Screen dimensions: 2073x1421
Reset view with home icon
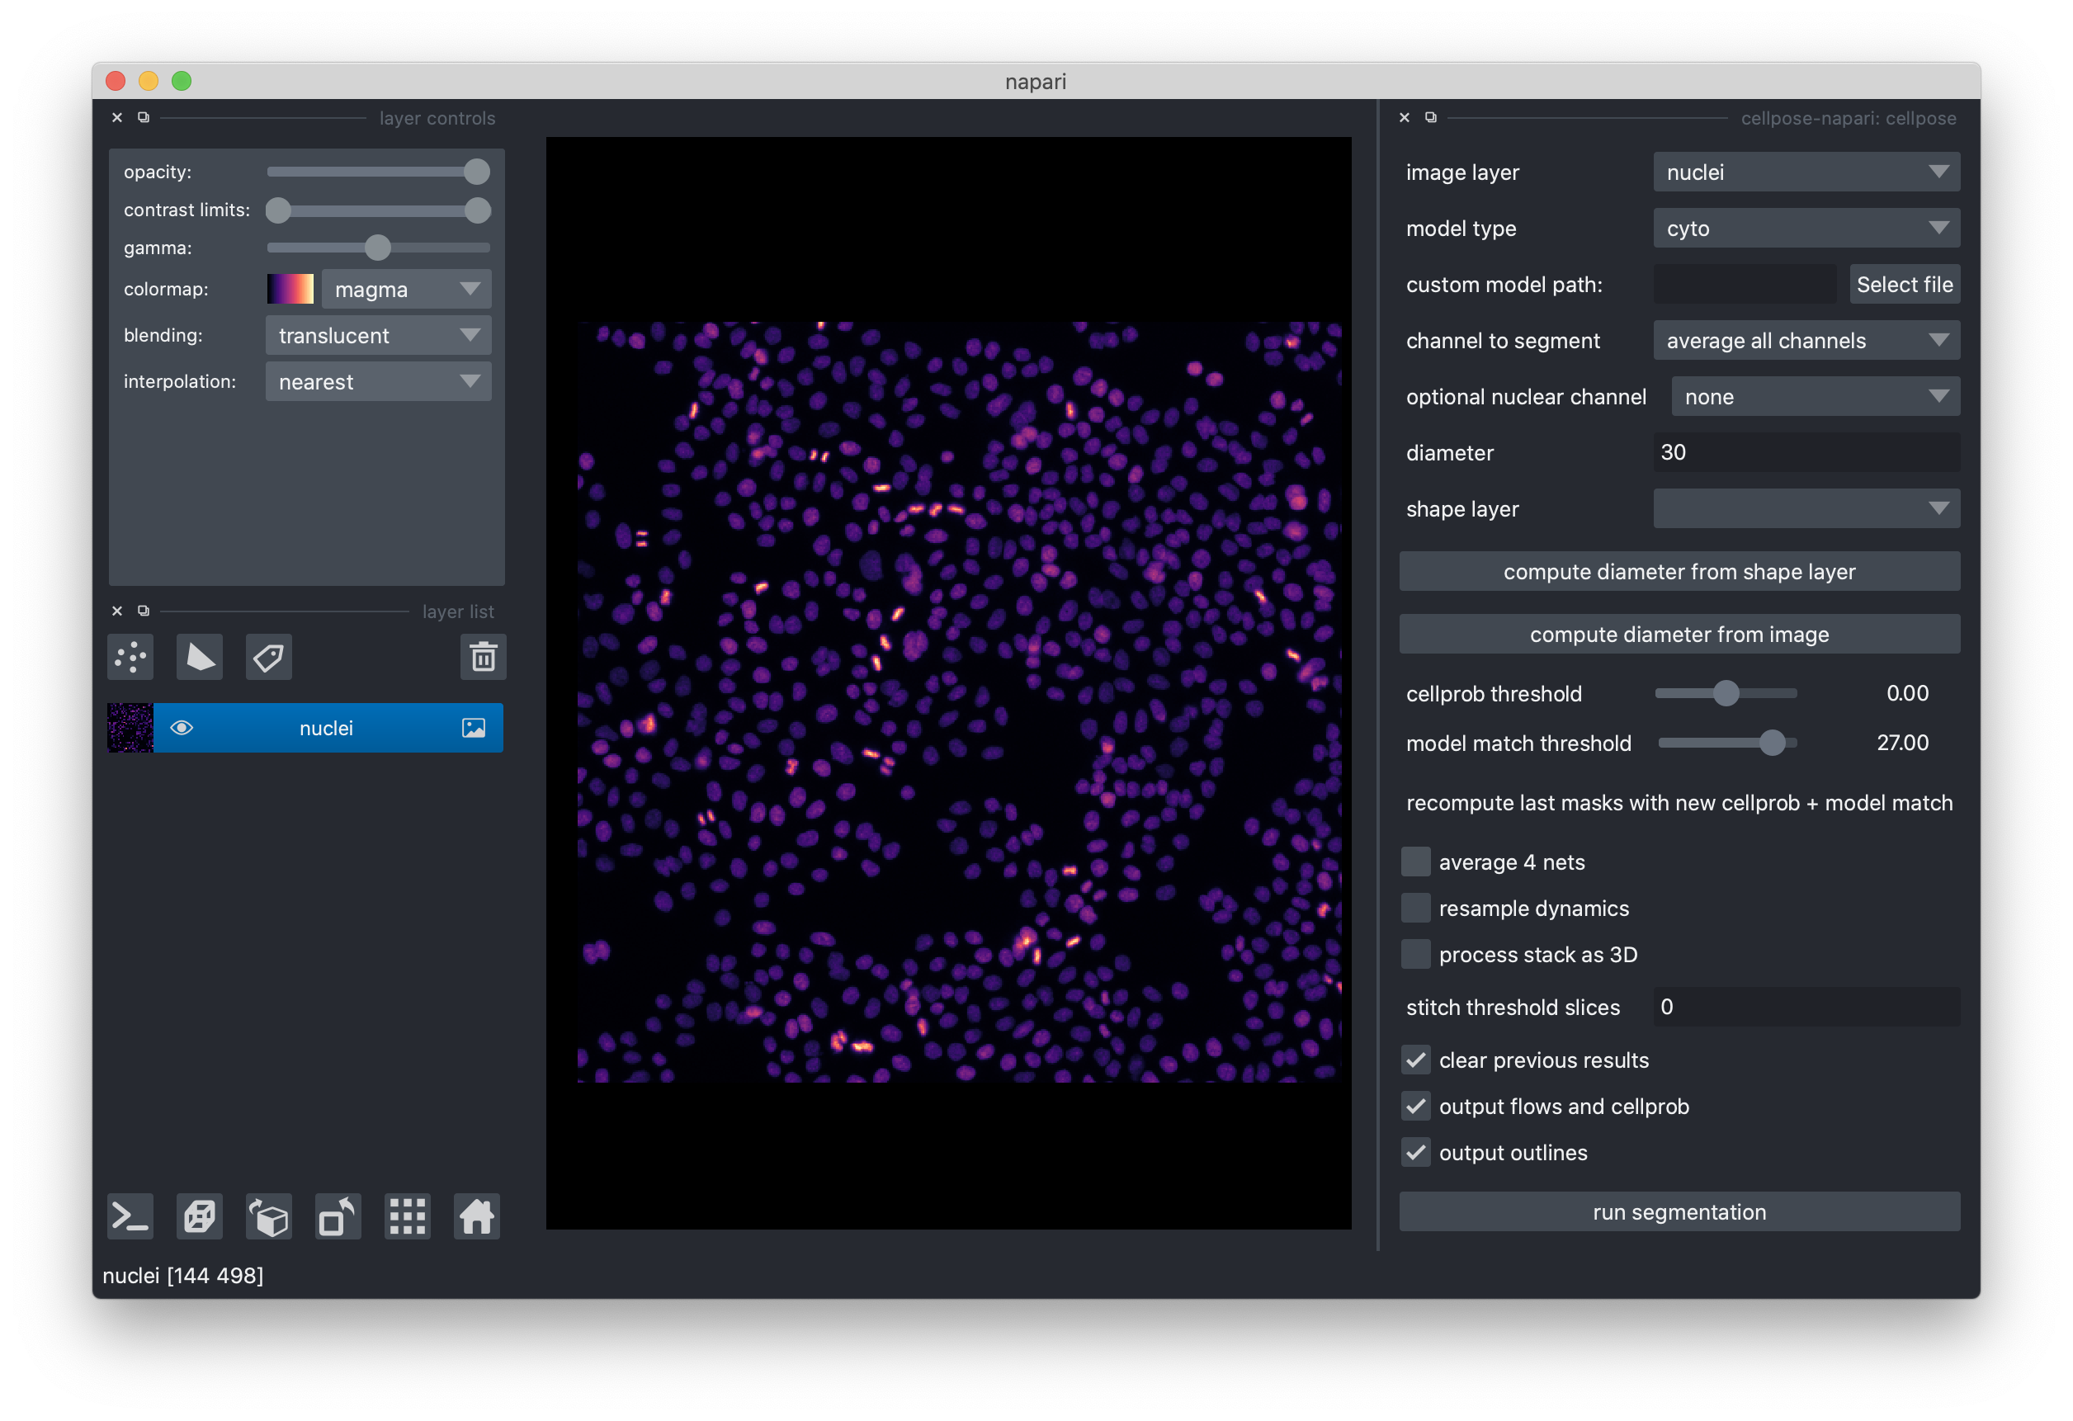476,1216
